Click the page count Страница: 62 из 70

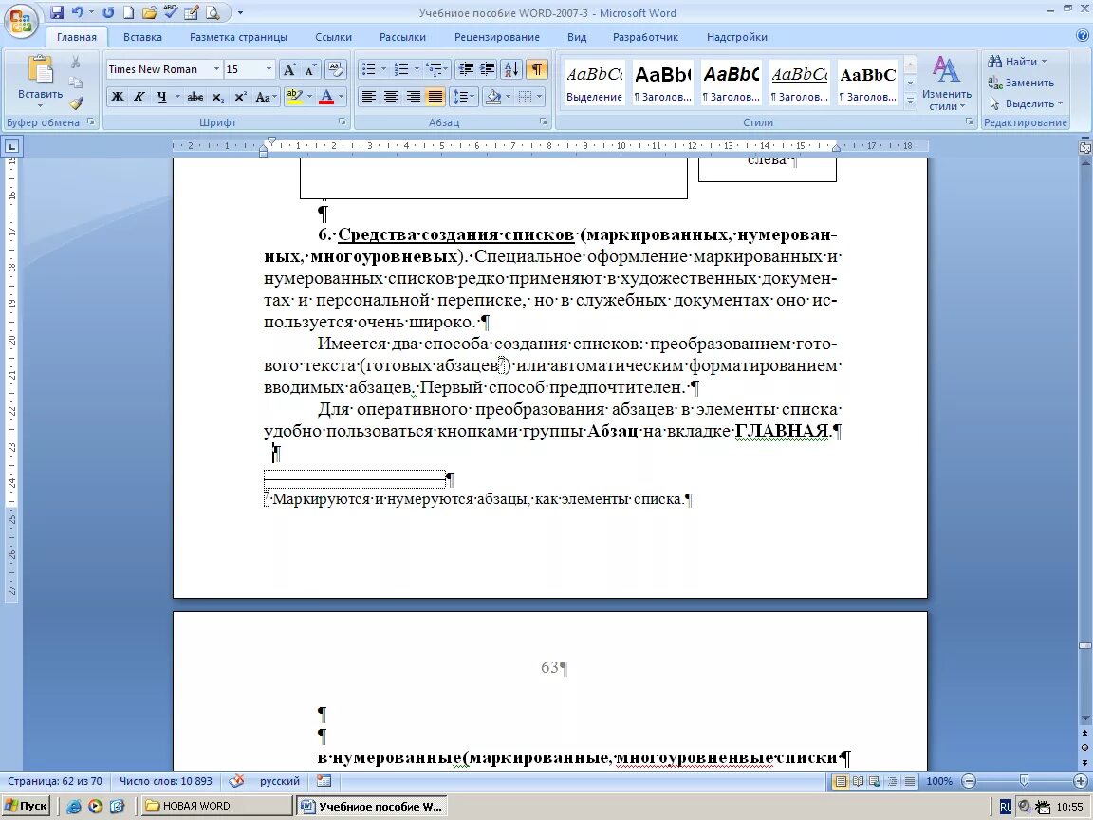point(54,781)
